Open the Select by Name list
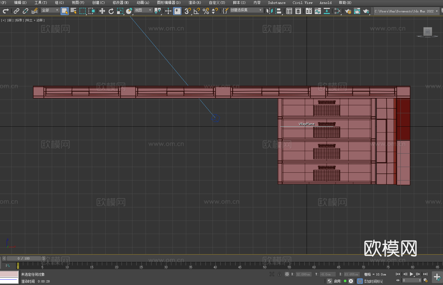This screenshot has width=443, height=285. tap(74, 11)
